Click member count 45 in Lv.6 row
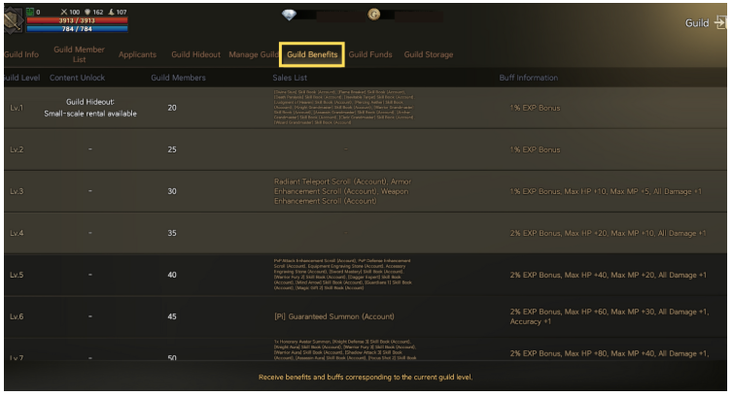 172,316
